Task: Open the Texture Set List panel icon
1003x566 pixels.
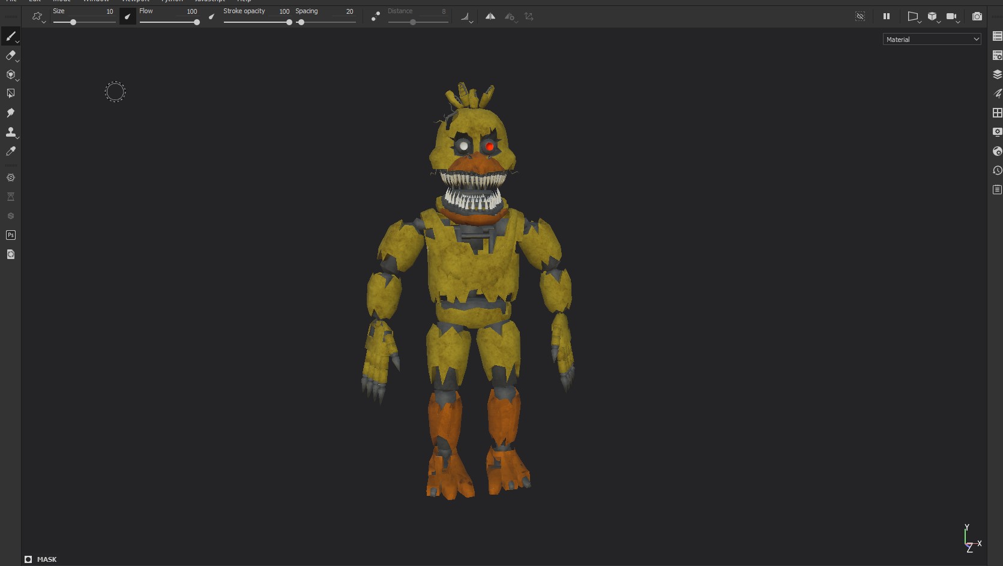Action: pyautogui.click(x=997, y=37)
